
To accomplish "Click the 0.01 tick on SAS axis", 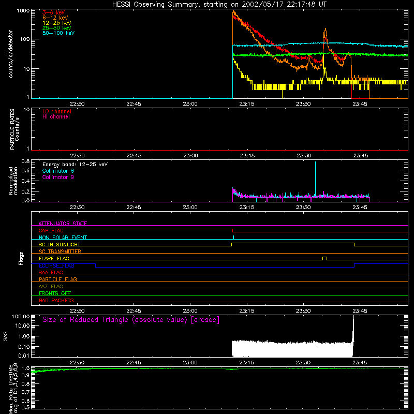I will tap(24, 356).
